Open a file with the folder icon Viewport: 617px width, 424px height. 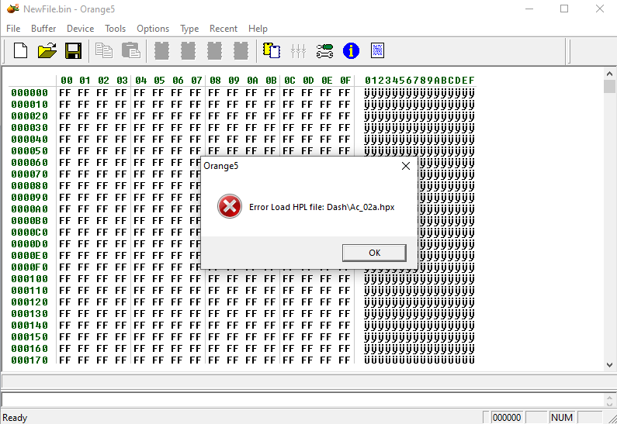coord(47,51)
